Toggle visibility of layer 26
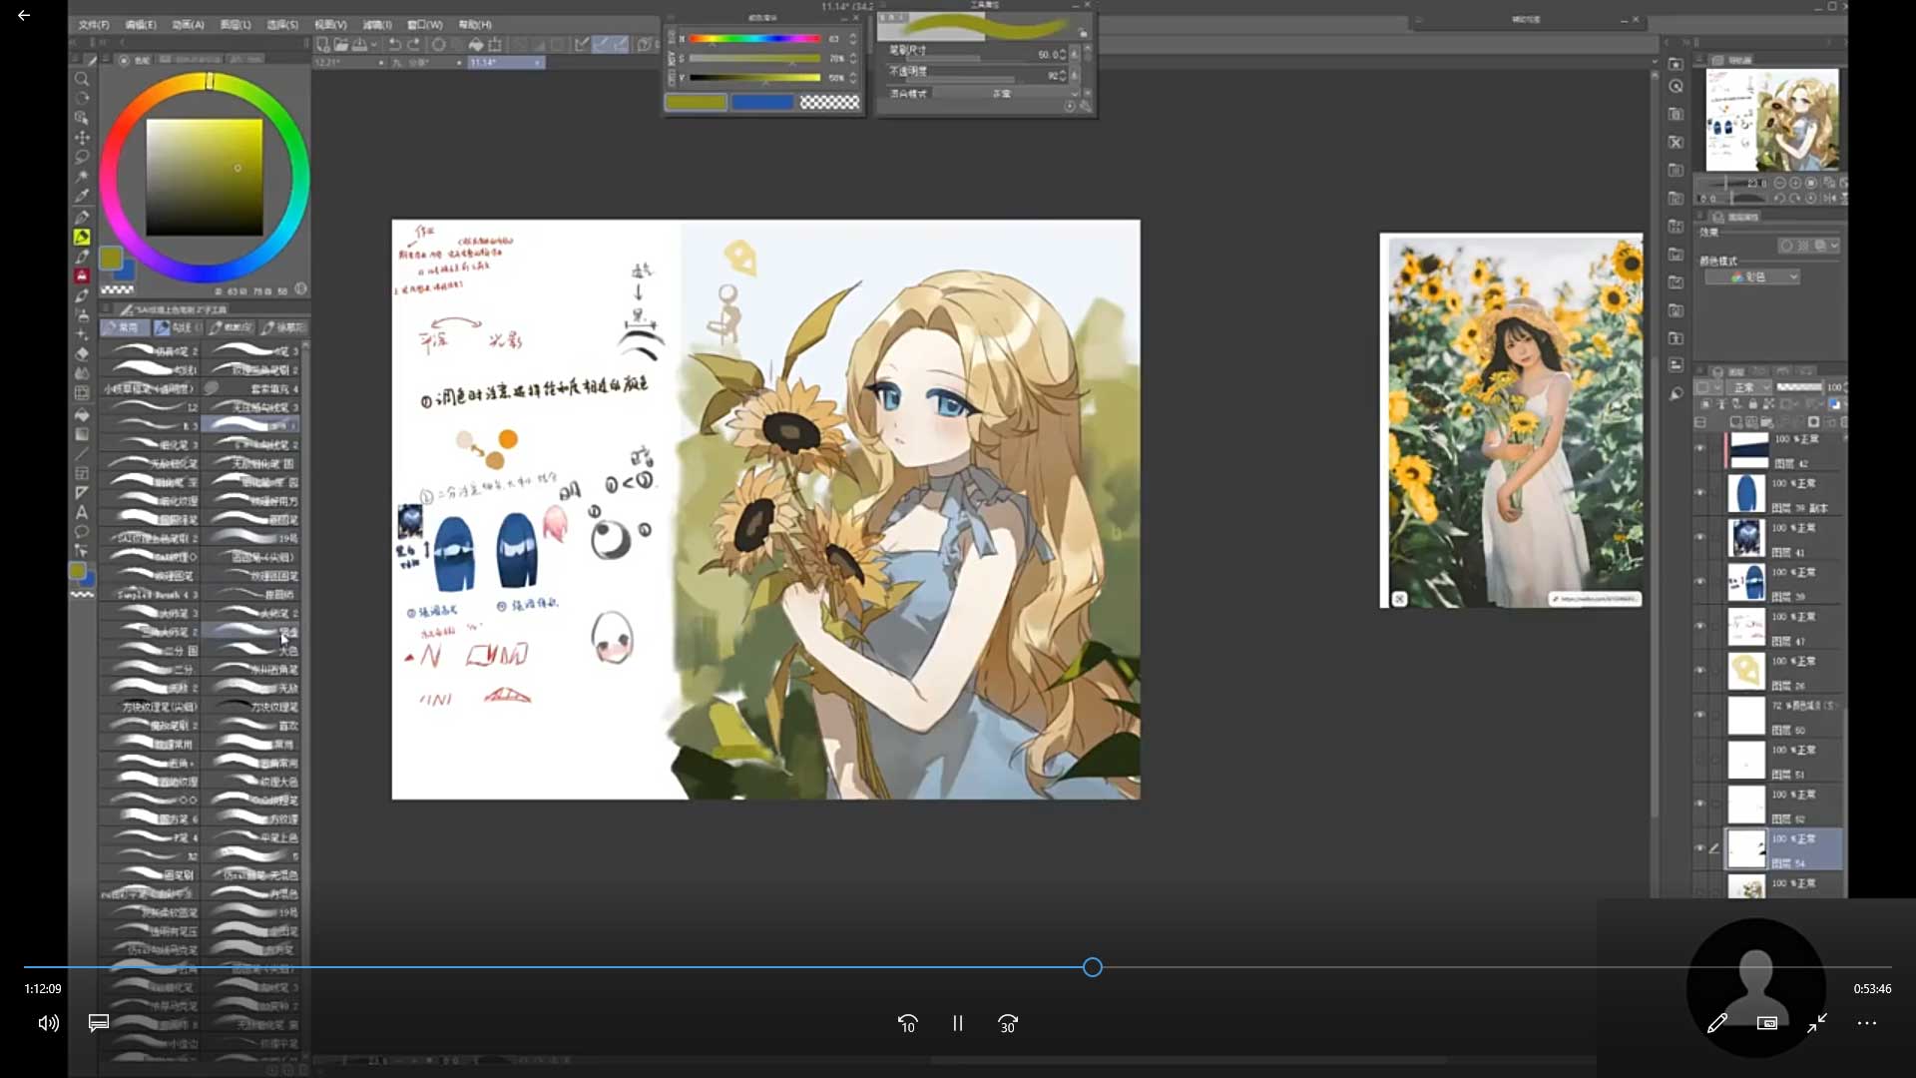Image resolution: width=1916 pixels, height=1078 pixels. [1700, 670]
